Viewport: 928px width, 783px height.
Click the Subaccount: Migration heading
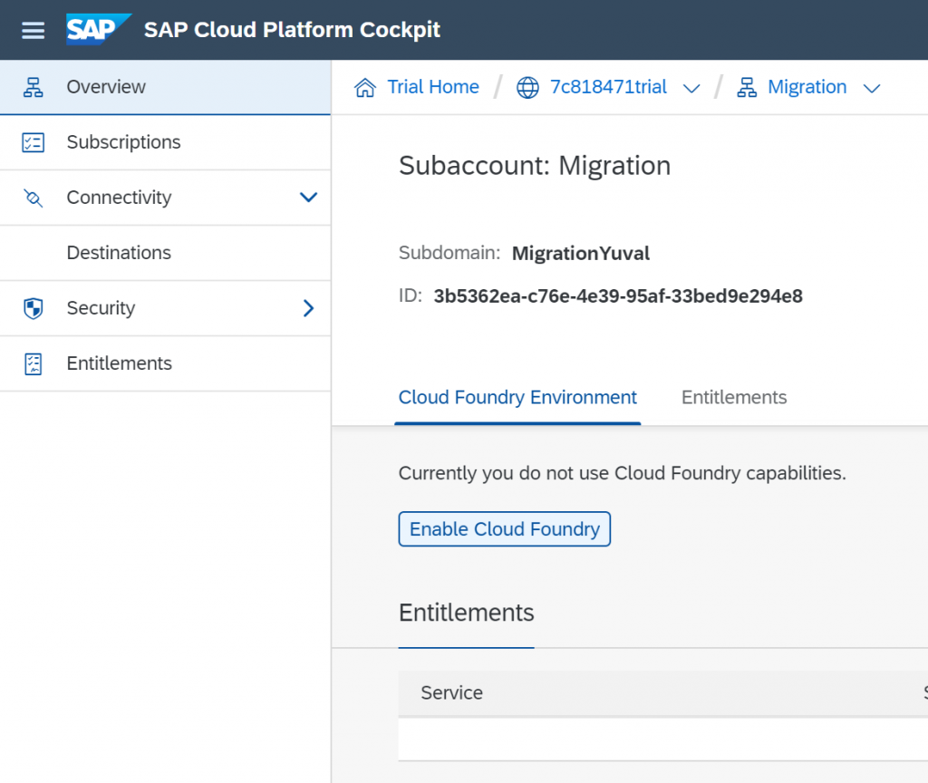point(535,166)
